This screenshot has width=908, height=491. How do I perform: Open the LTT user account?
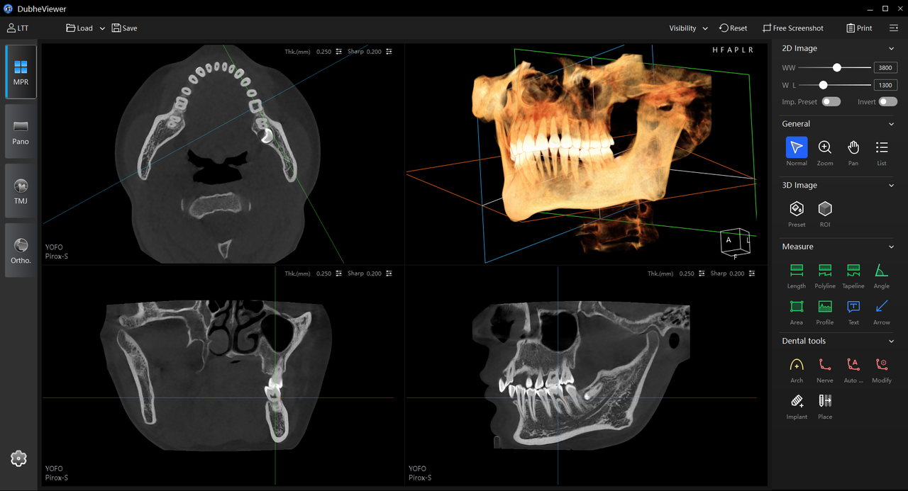pos(18,28)
